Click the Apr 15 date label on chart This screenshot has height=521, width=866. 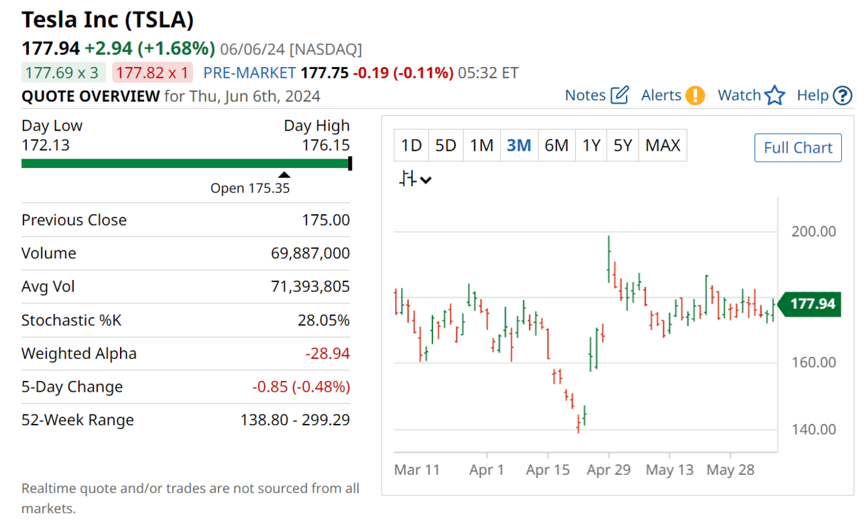pyautogui.click(x=548, y=469)
